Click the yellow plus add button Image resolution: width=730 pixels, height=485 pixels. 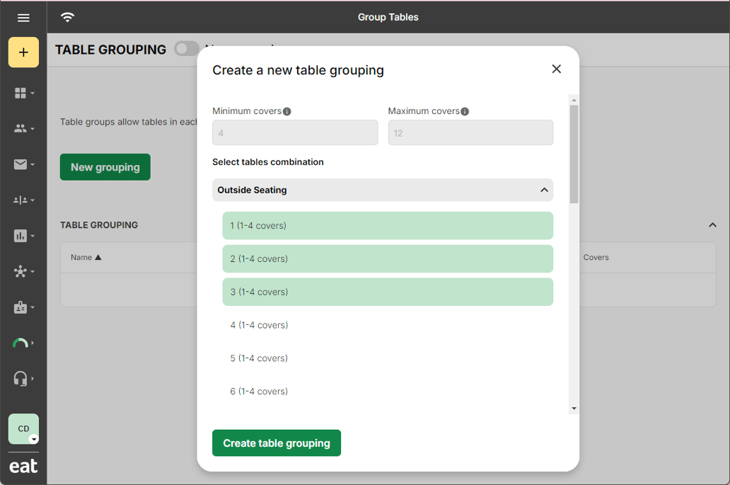tap(23, 53)
